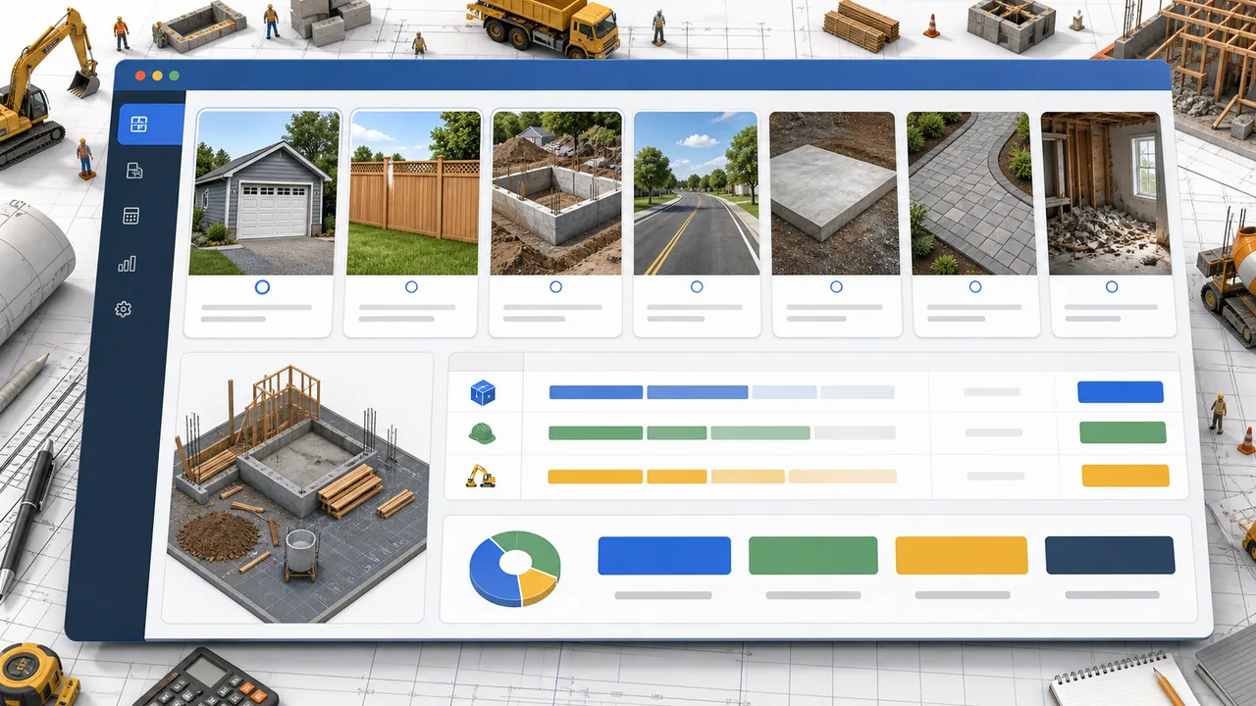Click the yellow minimize window dot

(157, 76)
